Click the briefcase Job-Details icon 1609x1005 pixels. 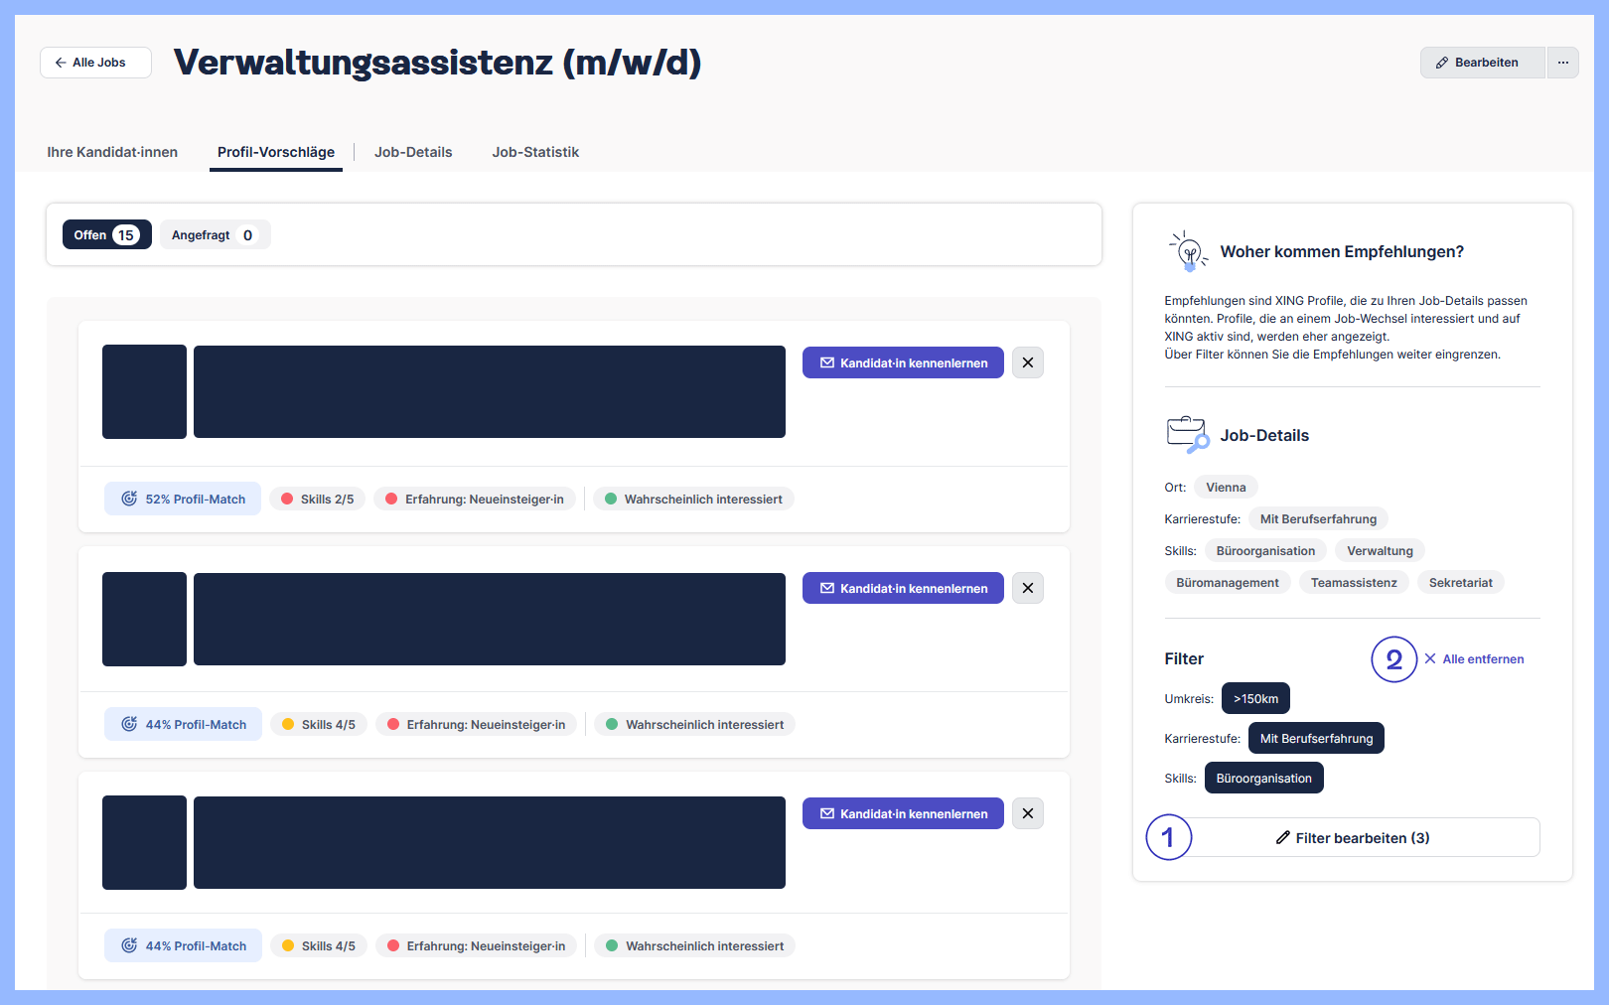pyautogui.click(x=1187, y=434)
